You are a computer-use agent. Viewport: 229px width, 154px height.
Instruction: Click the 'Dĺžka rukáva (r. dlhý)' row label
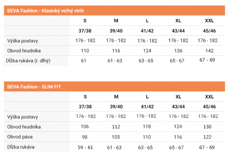(28, 61)
